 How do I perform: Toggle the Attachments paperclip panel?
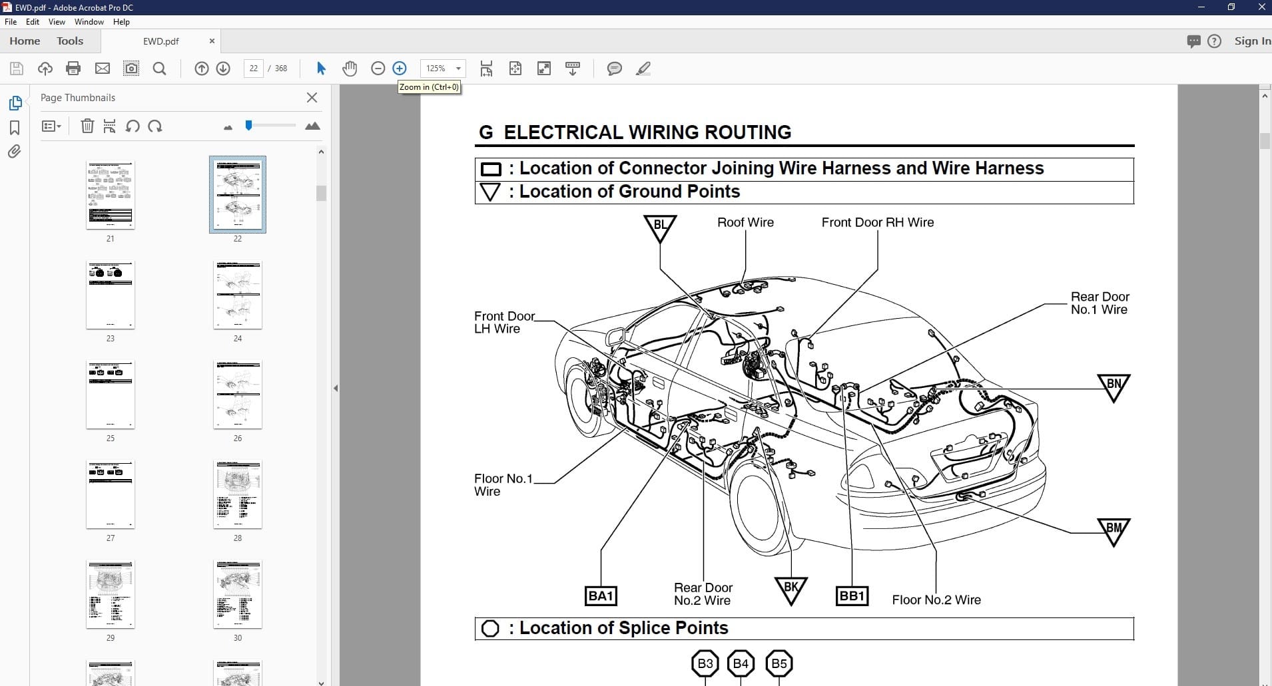click(15, 152)
